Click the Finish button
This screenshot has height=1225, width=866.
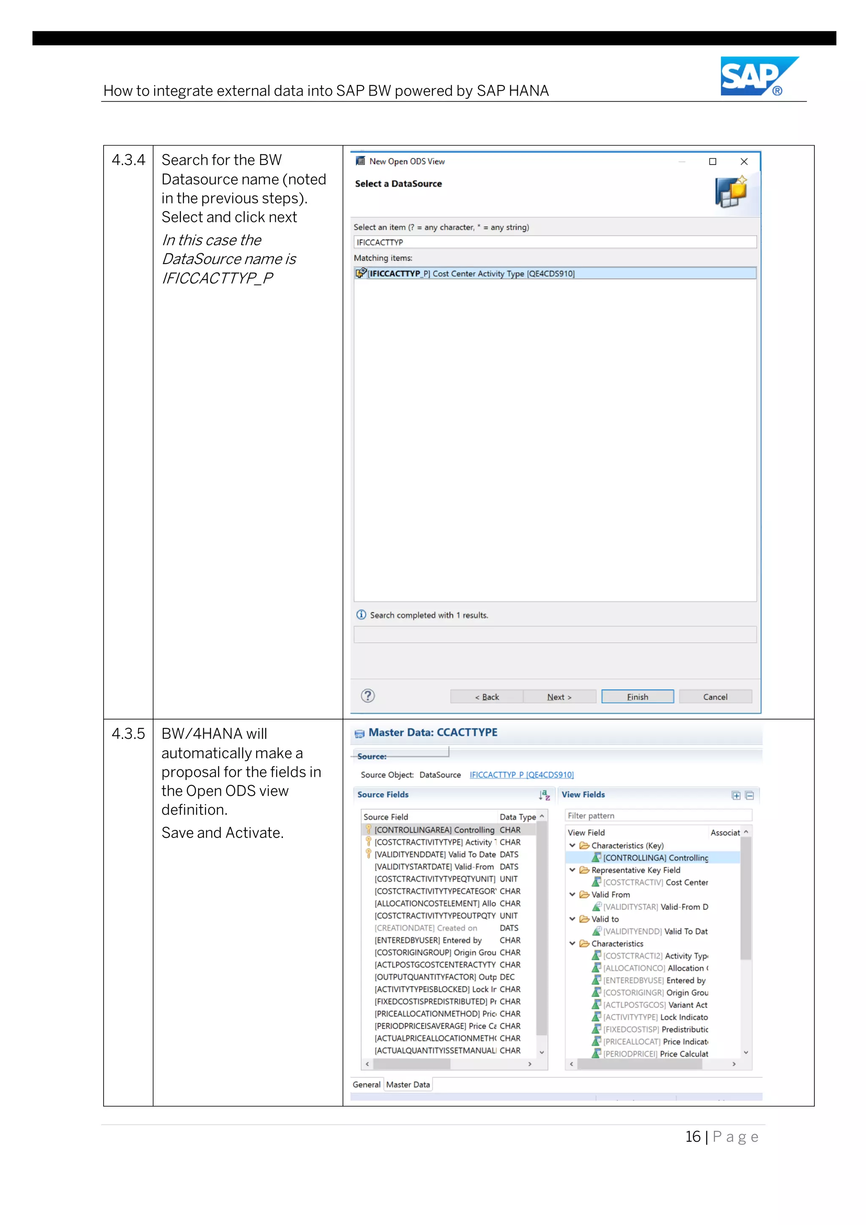click(x=638, y=697)
